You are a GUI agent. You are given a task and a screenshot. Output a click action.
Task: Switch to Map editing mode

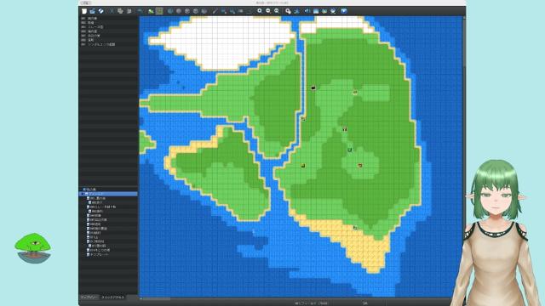pos(151,11)
